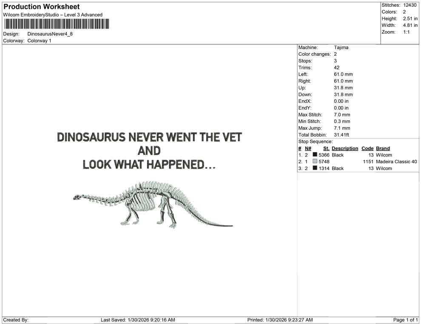
Task: Click the black swatch for thread 5366
Action: (x=314, y=155)
